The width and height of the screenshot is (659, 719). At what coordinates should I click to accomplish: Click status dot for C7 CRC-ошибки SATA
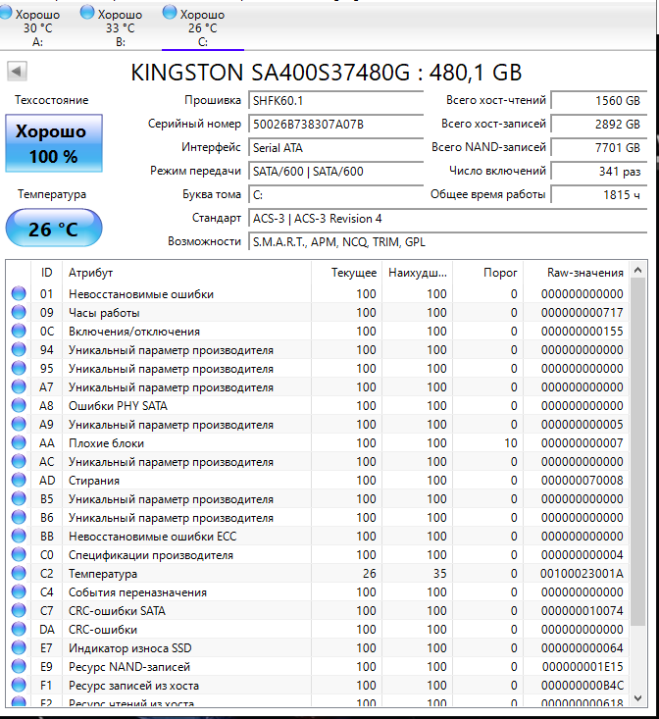(x=19, y=610)
